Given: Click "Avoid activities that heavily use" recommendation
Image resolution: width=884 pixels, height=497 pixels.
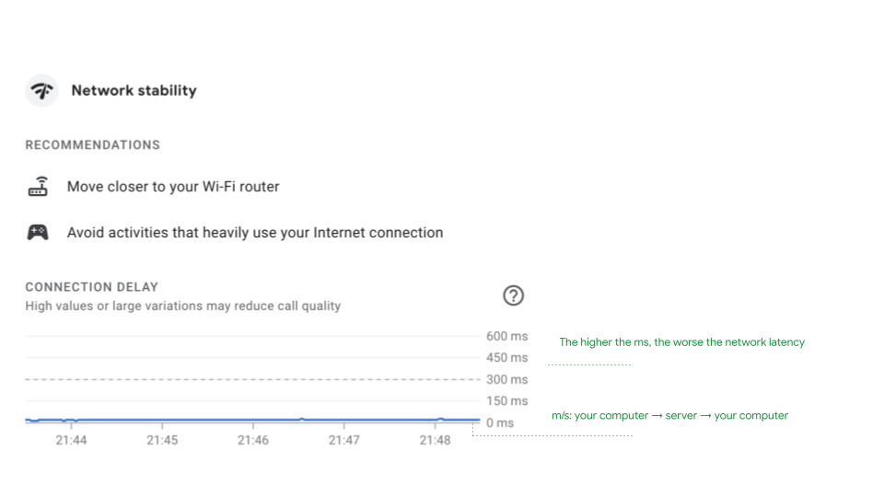Looking at the screenshot, I should click(255, 233).
